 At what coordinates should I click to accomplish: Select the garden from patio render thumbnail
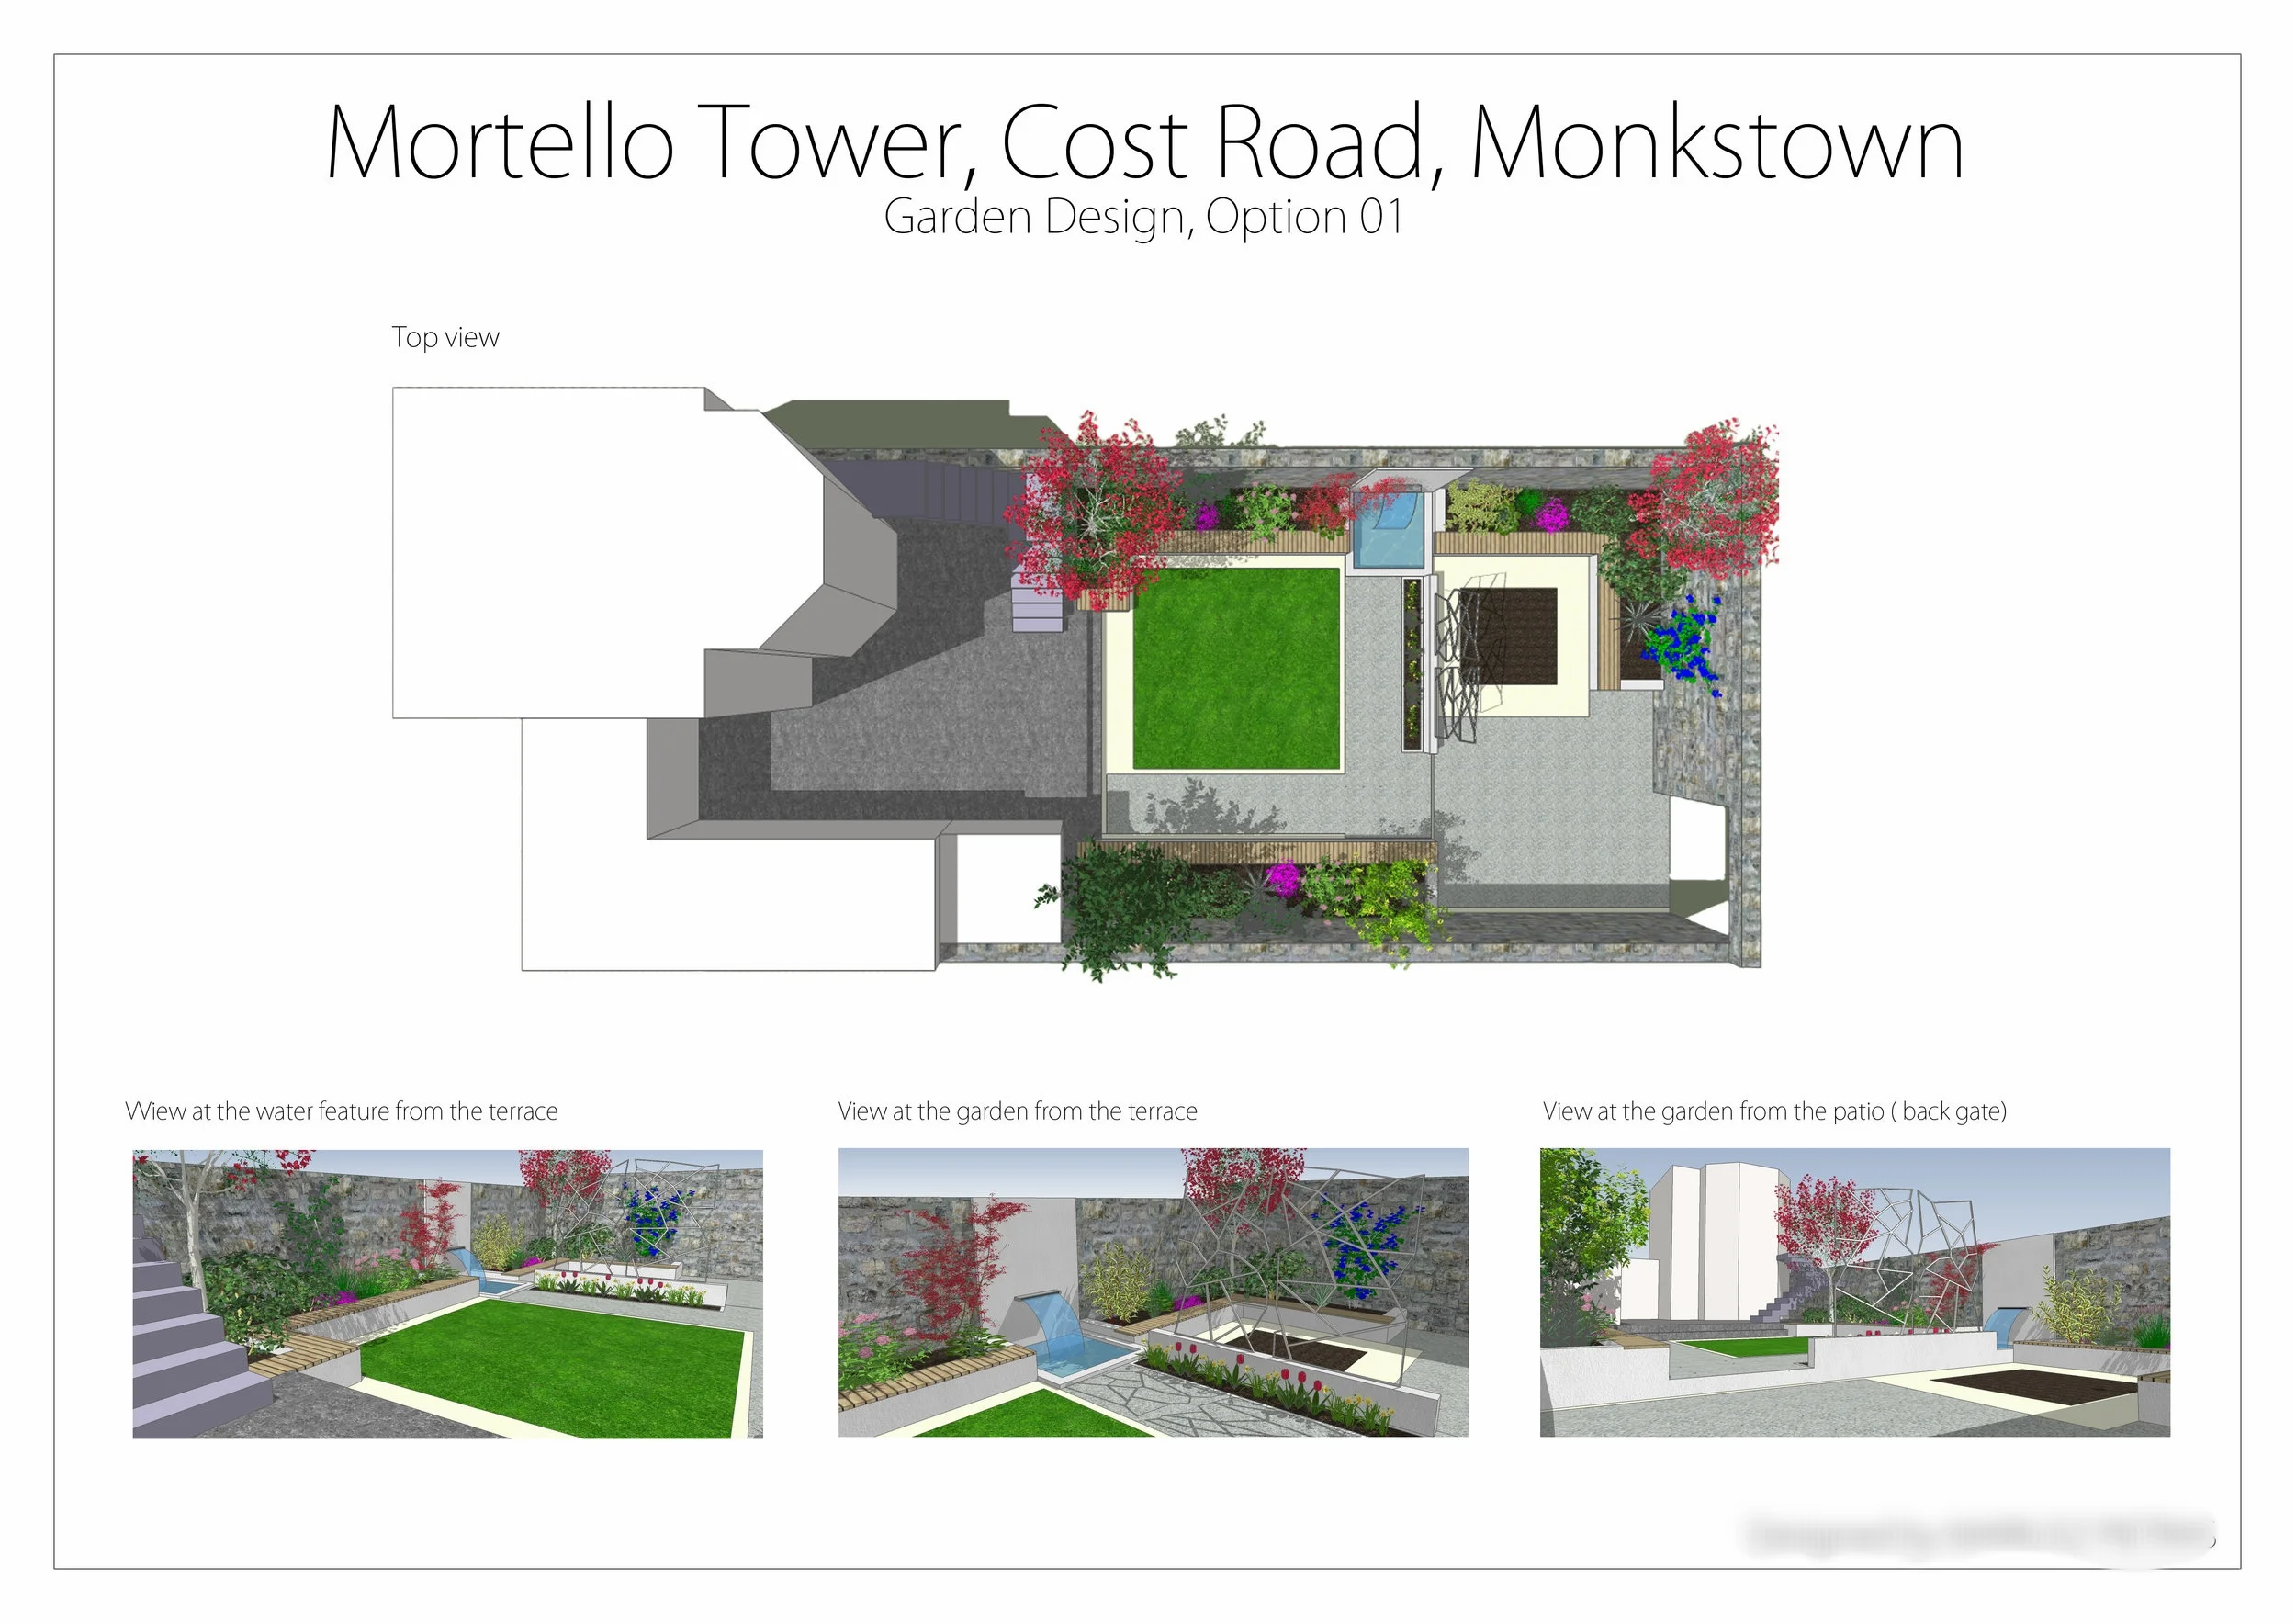[1855, 1293]
